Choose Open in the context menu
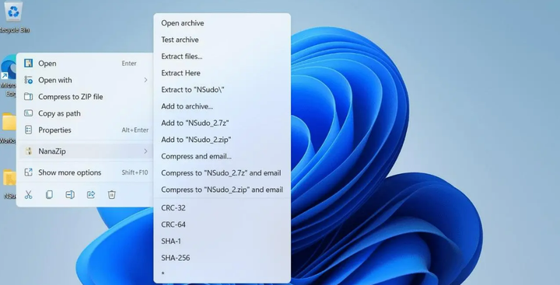This screenshot has width=560, height=285. [x=85, y=63]
